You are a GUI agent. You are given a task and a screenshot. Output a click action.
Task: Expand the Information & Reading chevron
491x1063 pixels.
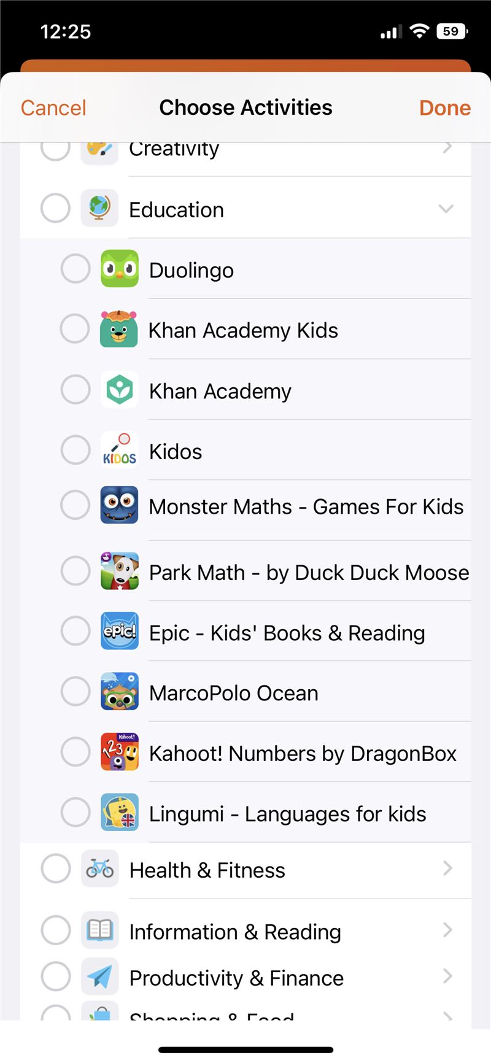447,930
